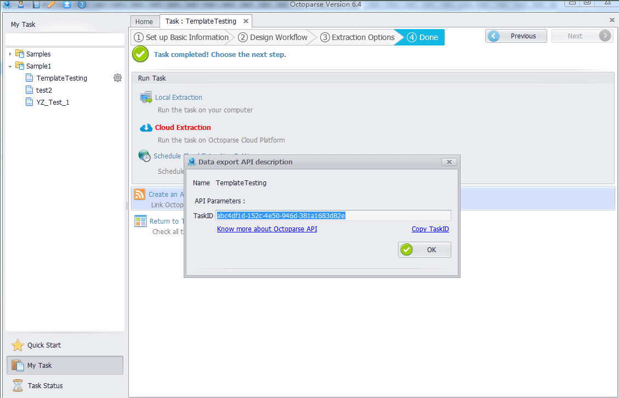Start Cloud Extraction link
Image resolution: width=619 pixels, height=398 pixels.
(183, 128)
